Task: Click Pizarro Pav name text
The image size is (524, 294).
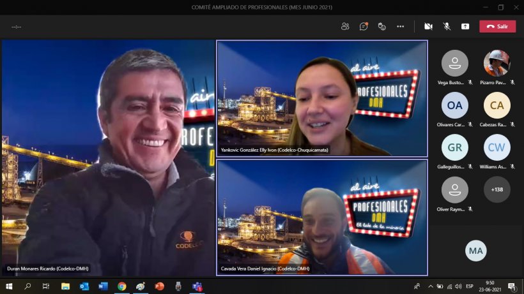Action: (493, 82)
